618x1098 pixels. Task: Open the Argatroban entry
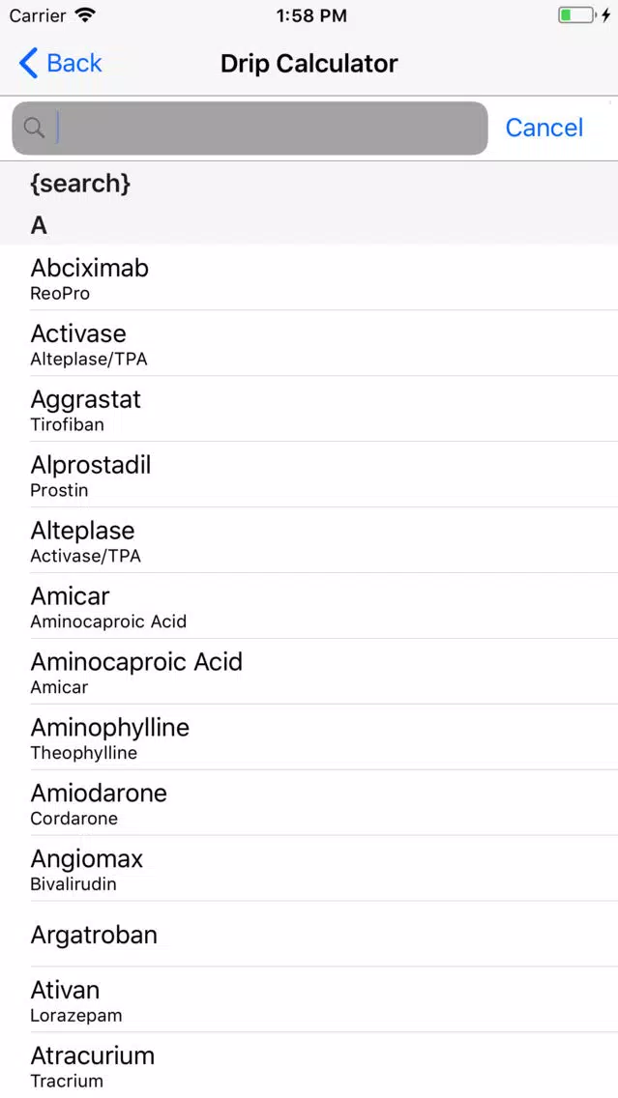pyautogui.click(x=309, y=935)
